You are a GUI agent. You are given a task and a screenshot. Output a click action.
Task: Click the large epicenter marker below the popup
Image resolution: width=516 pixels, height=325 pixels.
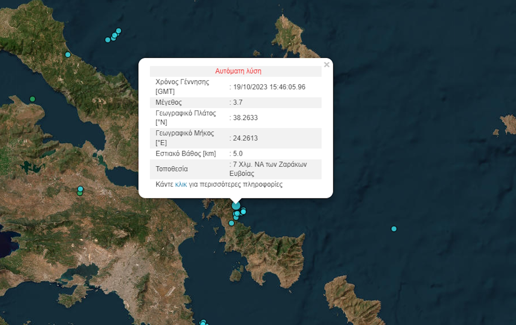[x=236, y=206]
